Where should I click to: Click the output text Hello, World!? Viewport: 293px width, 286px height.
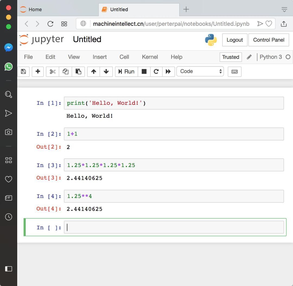click(x=90, y=116)
